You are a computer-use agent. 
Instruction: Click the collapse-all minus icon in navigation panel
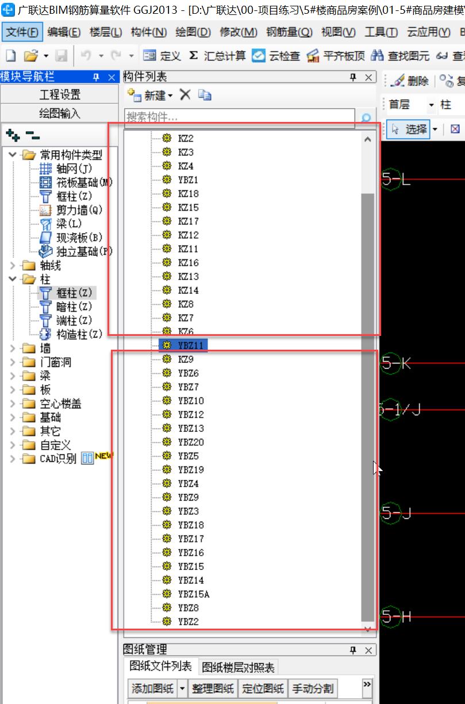click(33, 135)
